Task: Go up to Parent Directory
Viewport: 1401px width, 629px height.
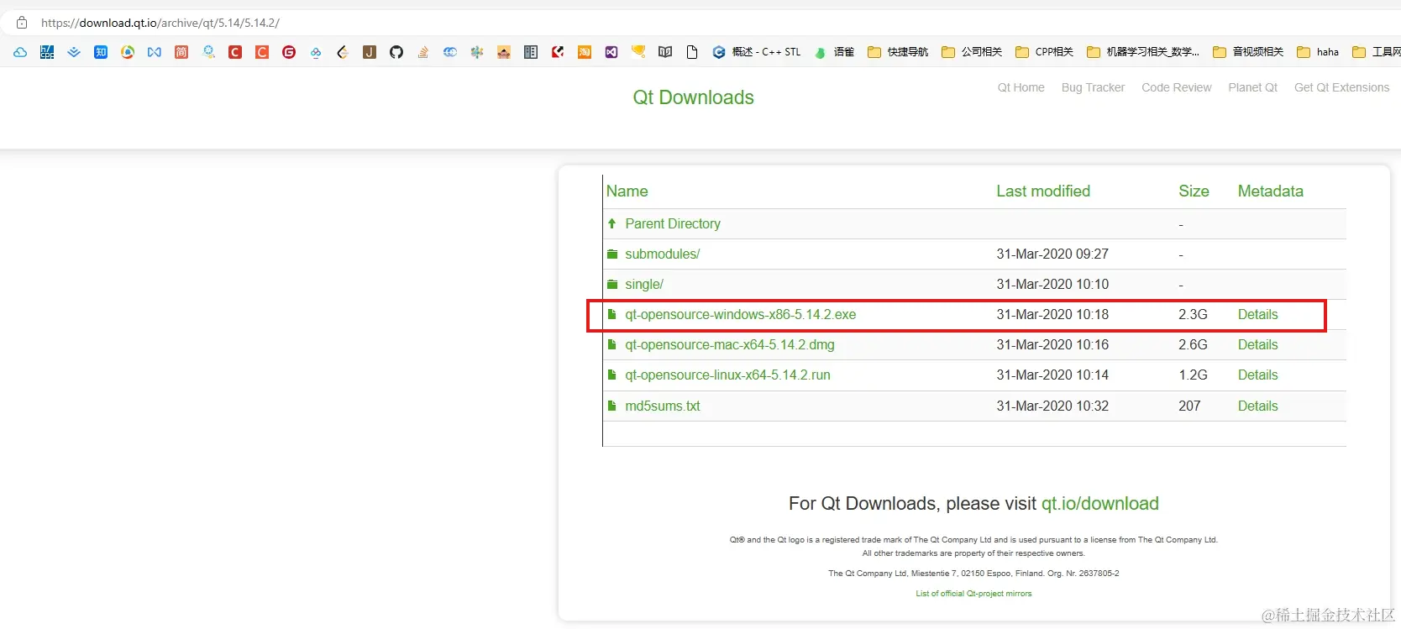Action: click(x=673, y=223)
